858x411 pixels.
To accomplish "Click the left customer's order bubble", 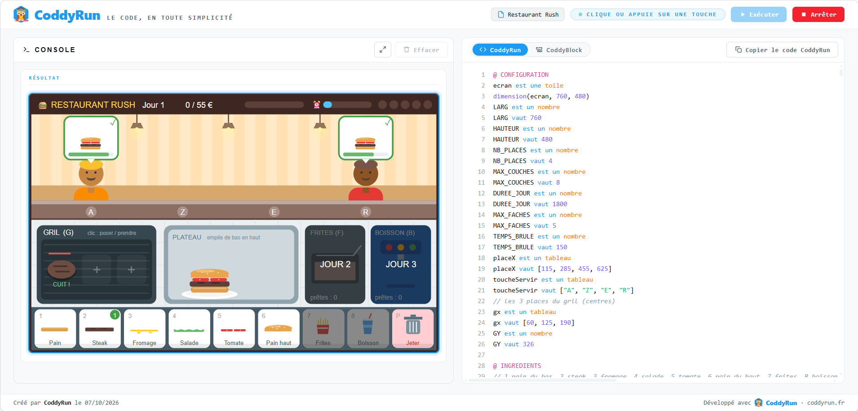I will tap(91, 138).
